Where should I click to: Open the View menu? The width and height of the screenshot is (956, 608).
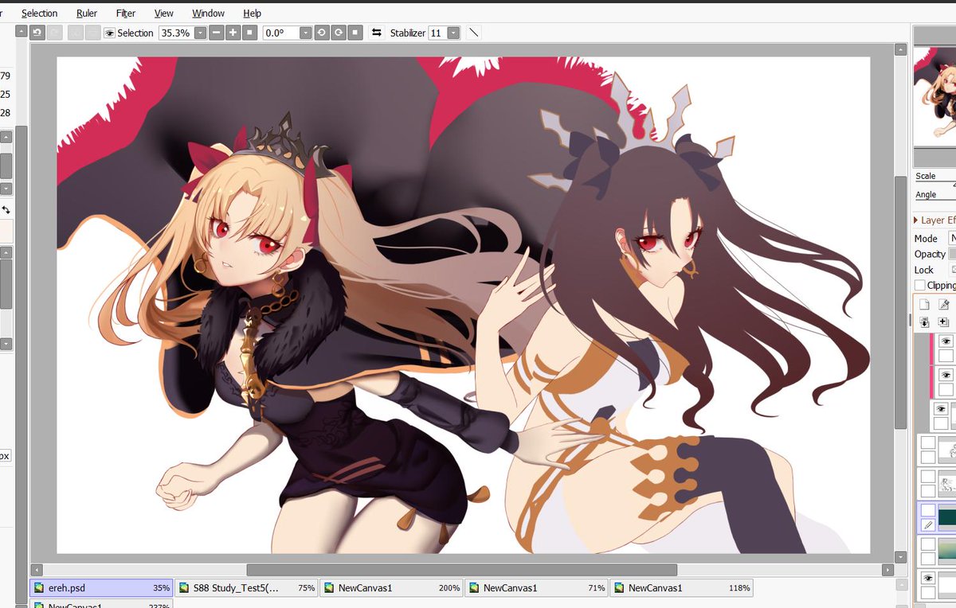(164, 13)
